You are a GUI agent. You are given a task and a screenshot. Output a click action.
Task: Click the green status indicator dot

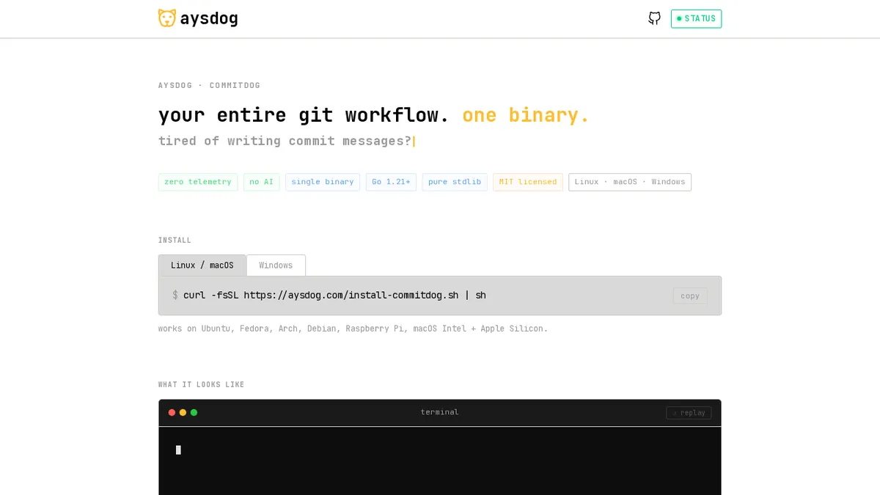click(679, 19)
